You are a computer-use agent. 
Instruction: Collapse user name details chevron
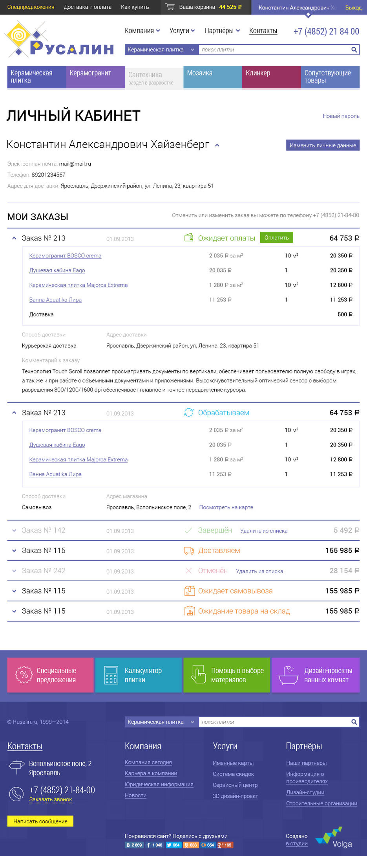(x=217, y=145)
